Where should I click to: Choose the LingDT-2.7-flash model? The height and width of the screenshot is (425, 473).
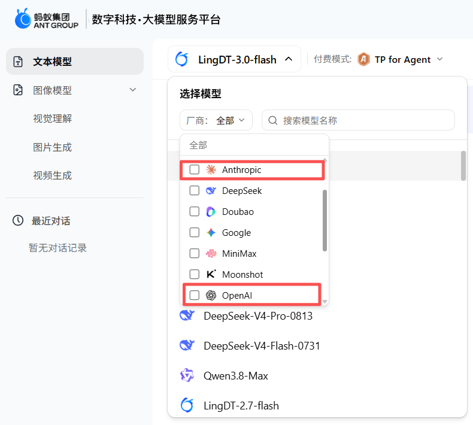click(314, 405)
